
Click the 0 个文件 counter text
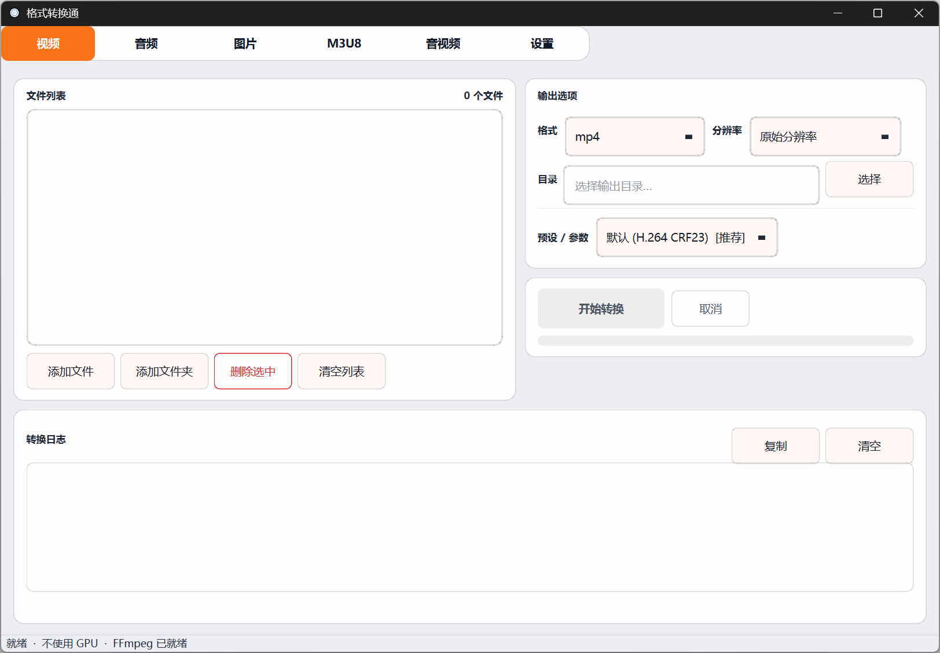(483, 96)
